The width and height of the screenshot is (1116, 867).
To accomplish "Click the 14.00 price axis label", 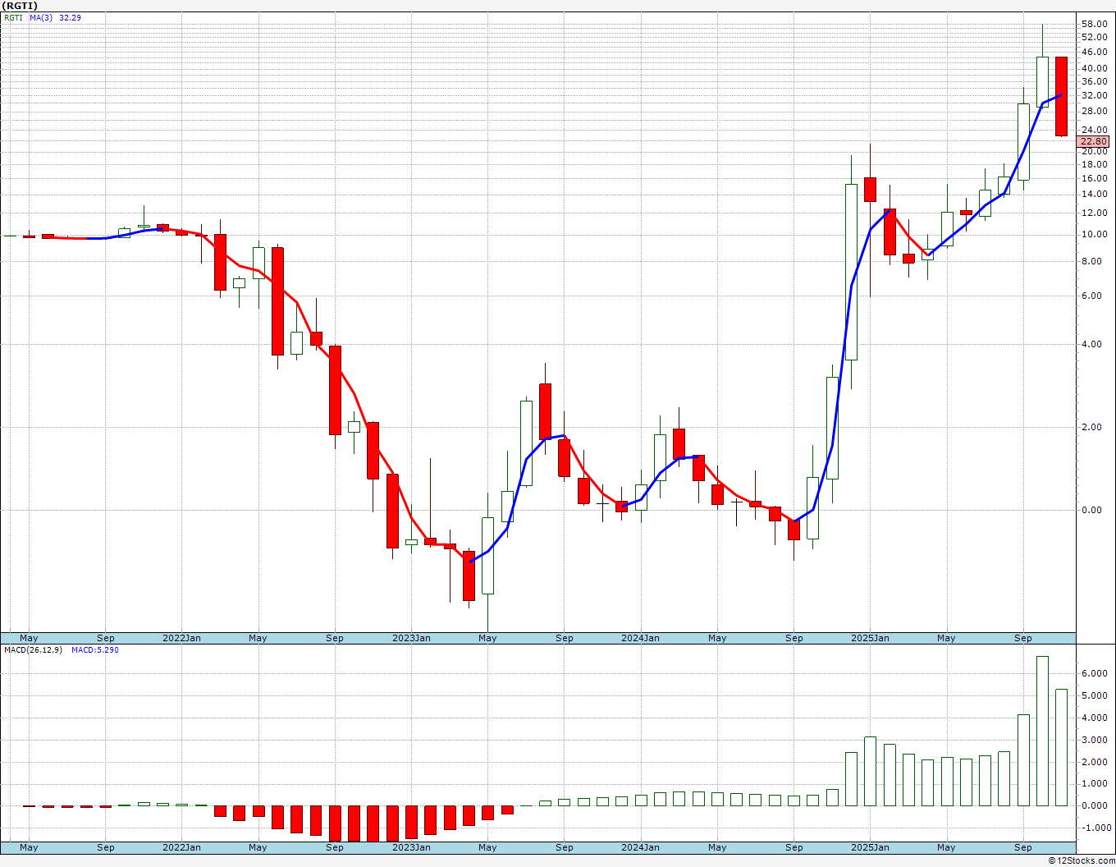I will [x=1094, y=194].
